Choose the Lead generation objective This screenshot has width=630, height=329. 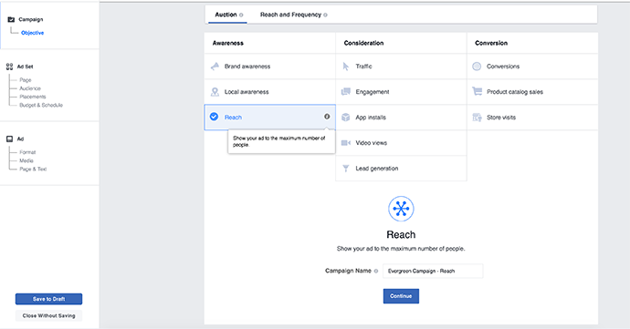tap(401, 169)
